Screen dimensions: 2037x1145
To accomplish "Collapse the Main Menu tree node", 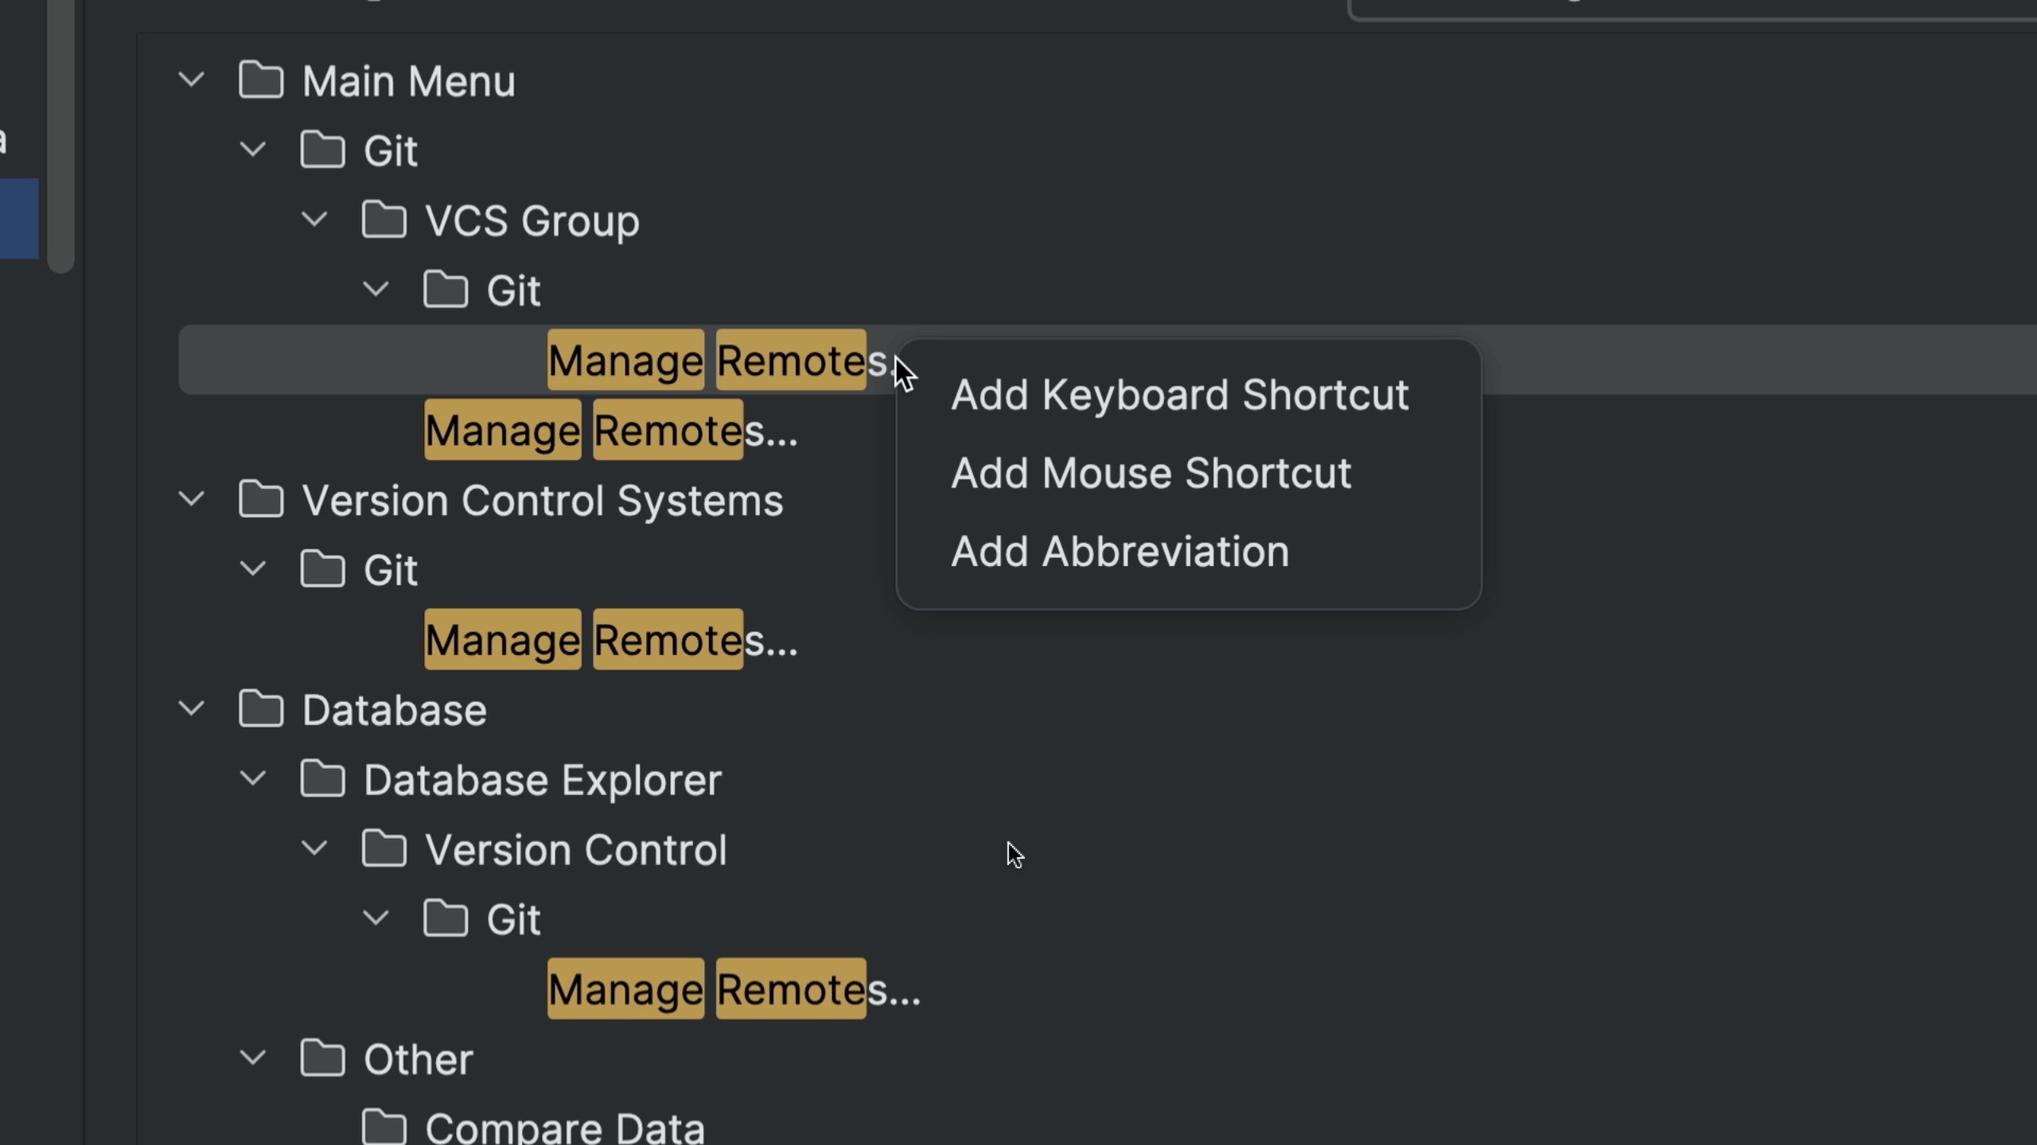I will coord(192,80).
